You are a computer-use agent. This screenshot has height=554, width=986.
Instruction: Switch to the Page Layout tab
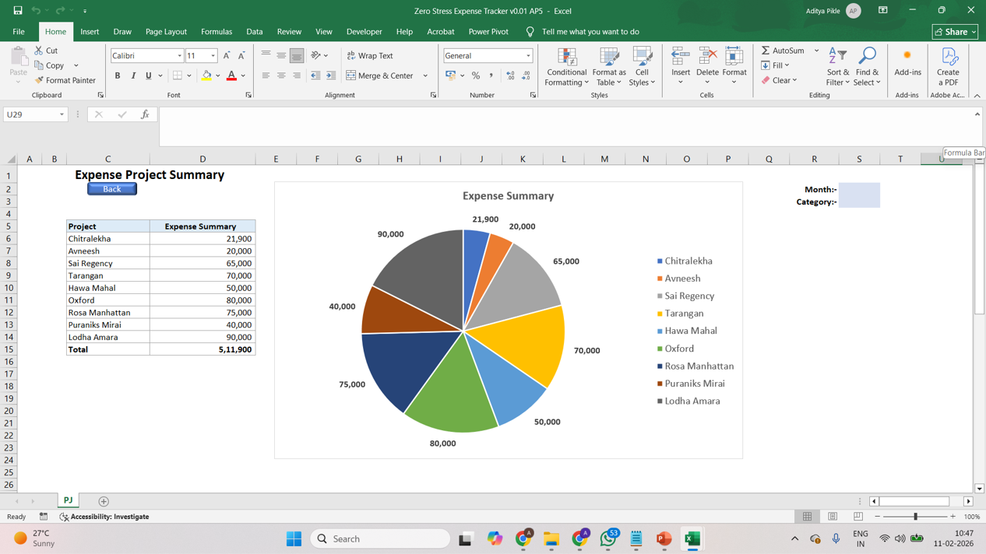[x=166, y=32]
